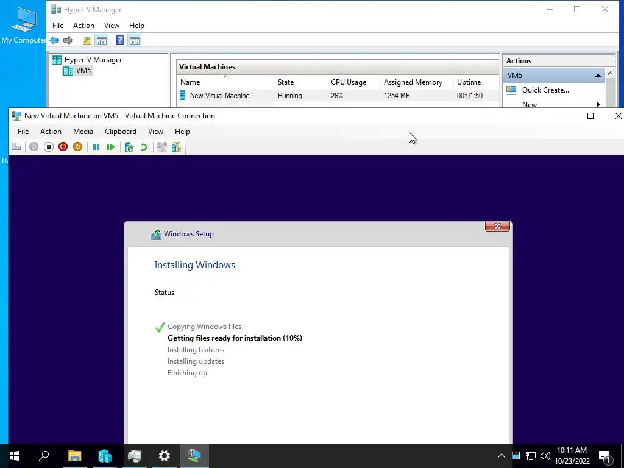
Task: Close the Windows Setup dialog
Action: point(497,226)
